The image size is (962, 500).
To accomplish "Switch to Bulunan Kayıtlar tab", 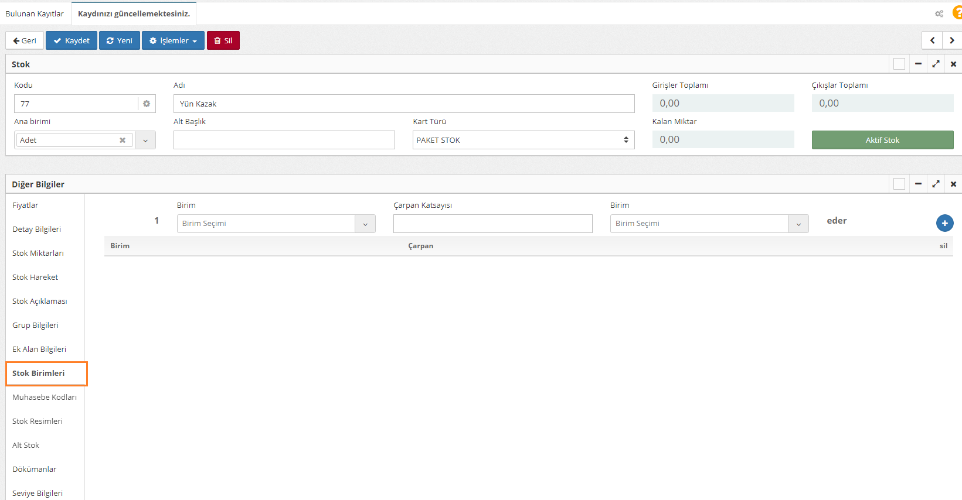I will 35,13.
